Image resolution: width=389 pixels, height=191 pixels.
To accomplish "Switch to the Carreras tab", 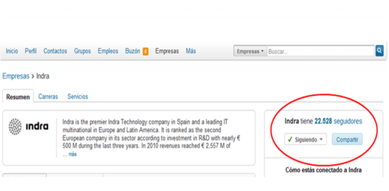I will (48, 97).
